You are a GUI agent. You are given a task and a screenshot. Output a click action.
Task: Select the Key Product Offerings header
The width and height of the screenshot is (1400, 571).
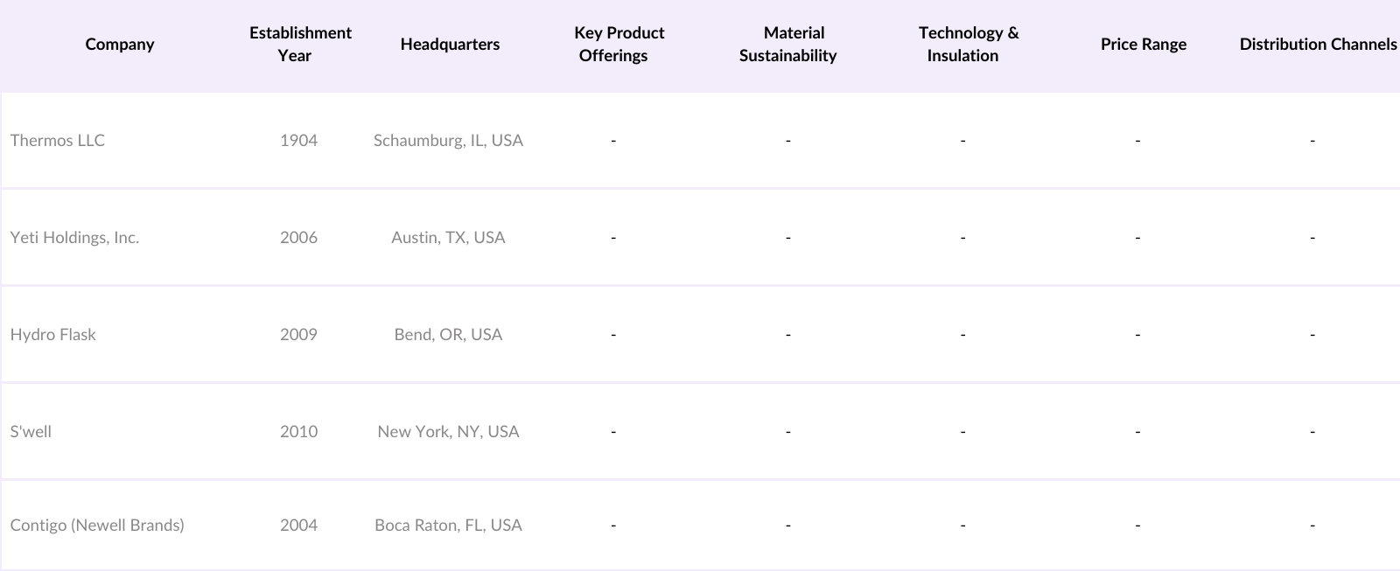619,45
